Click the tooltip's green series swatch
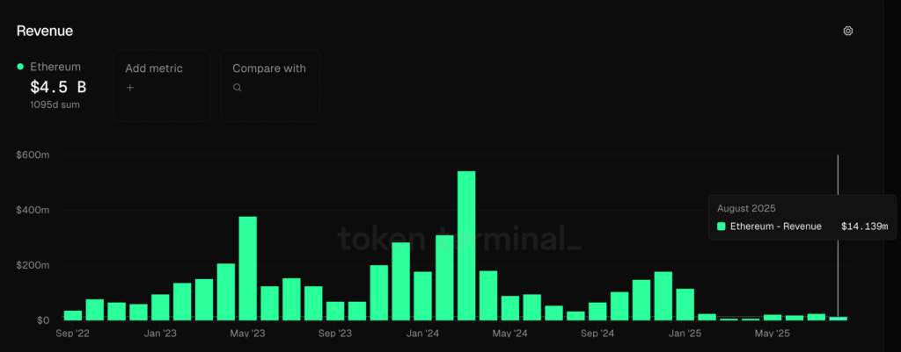The width and height of the screenshot is (901, 352). [722, 226]
